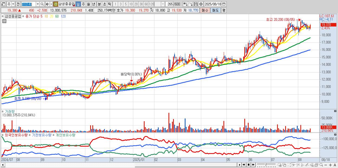Screen dimensions: 338x168
Task: Click the green 신 badge icon
Action: pyautogui.click(x=56, y=4)
